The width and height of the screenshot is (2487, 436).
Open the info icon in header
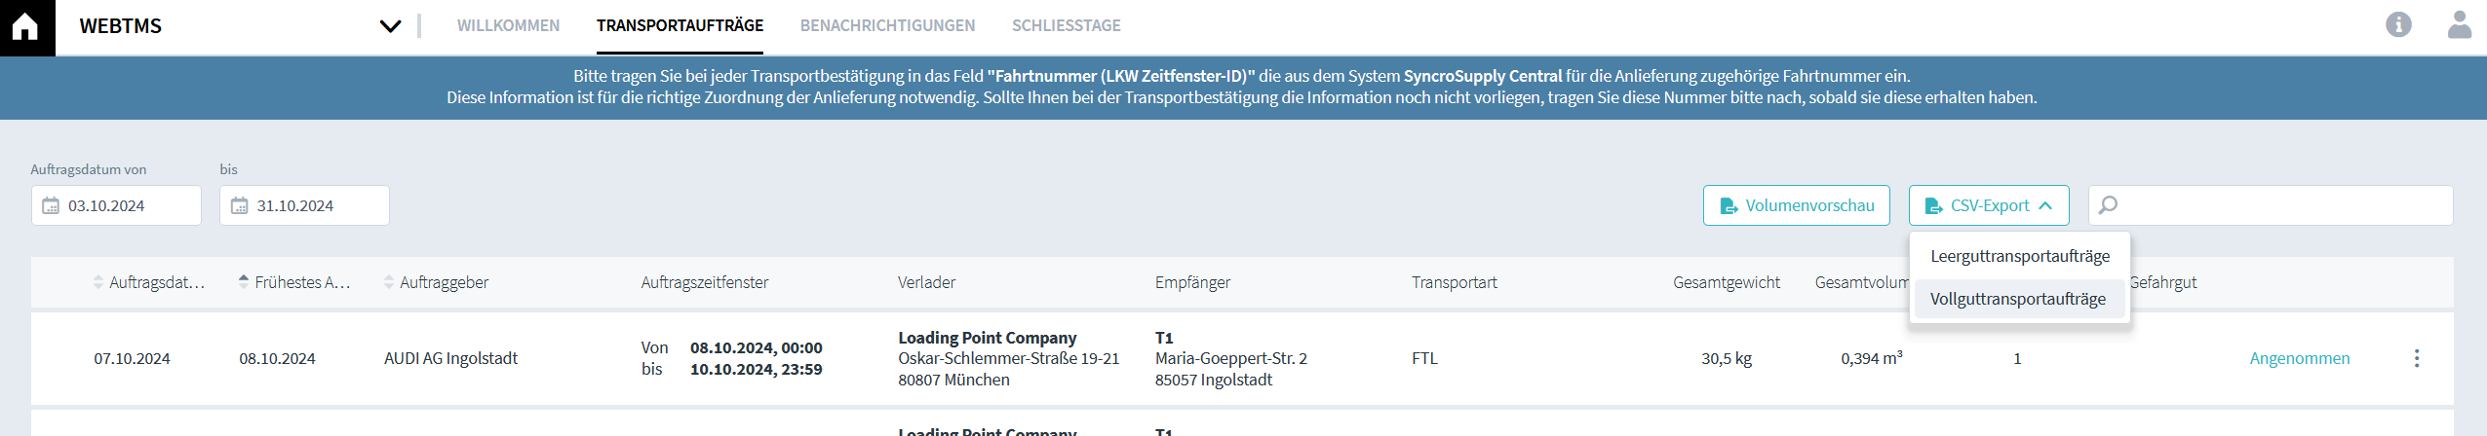(2398, 25)
